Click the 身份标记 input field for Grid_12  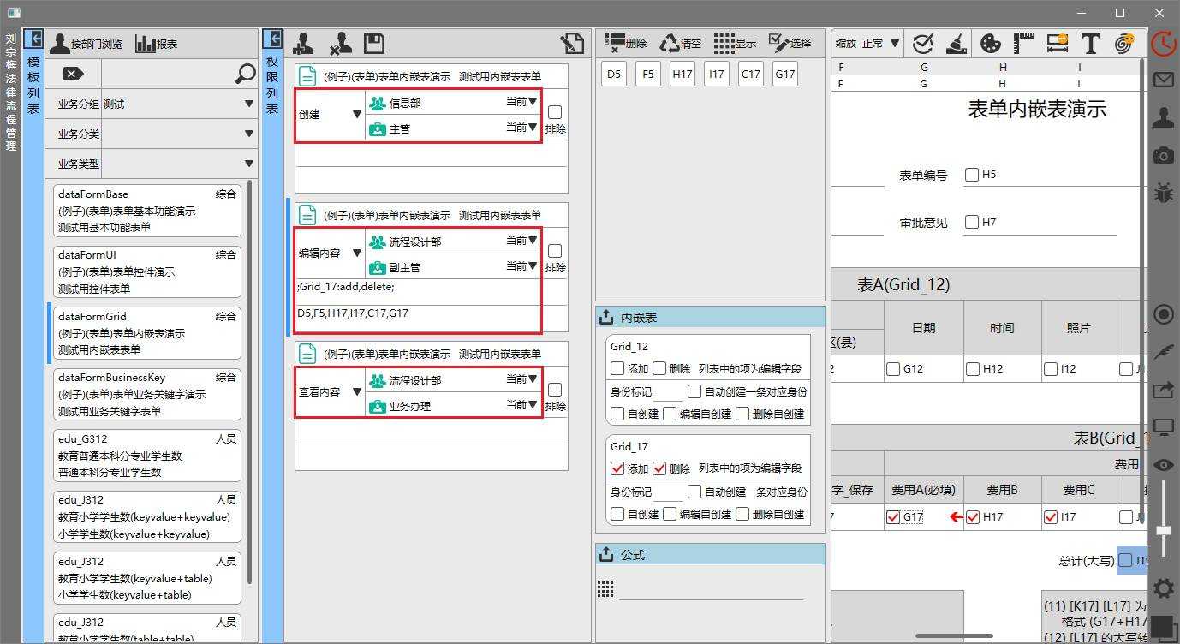(x=668, y=391)
